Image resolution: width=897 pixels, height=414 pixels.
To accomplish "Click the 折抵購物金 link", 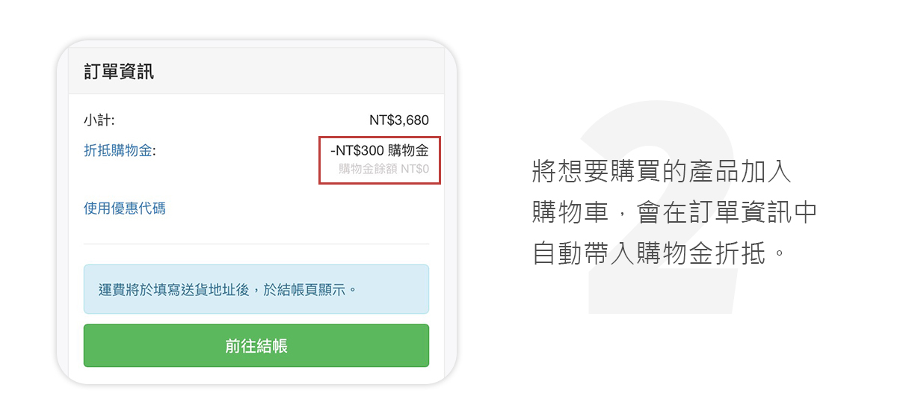I will click(118, 150).
